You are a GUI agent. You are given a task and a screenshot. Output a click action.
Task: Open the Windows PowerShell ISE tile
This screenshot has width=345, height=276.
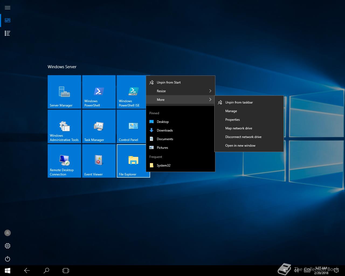131,92
